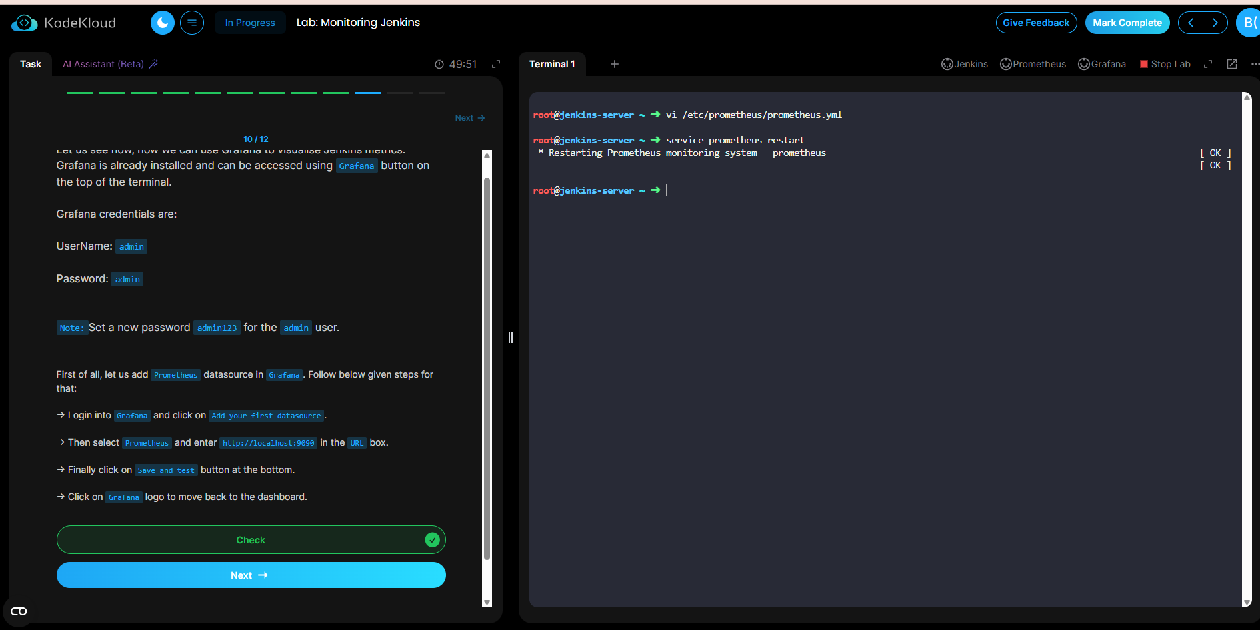
Task: Open the course outline list icon
Action: click(192, 23)
